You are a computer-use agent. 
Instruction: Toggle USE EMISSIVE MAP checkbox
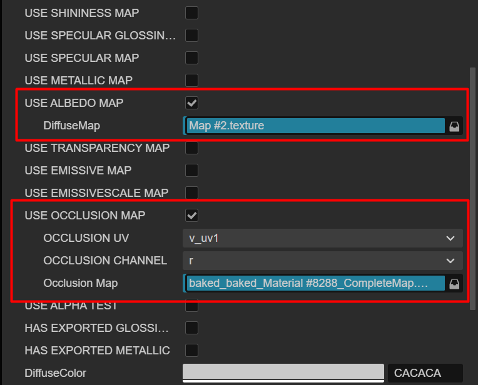click(191, 171)
